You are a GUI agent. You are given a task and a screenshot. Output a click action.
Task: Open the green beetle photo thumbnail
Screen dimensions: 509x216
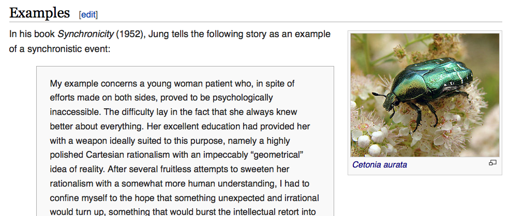425,95
